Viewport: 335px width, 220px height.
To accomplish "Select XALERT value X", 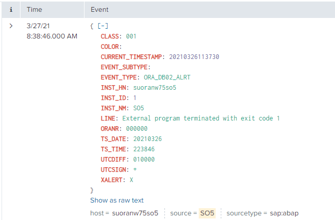I will pos(131,180).
